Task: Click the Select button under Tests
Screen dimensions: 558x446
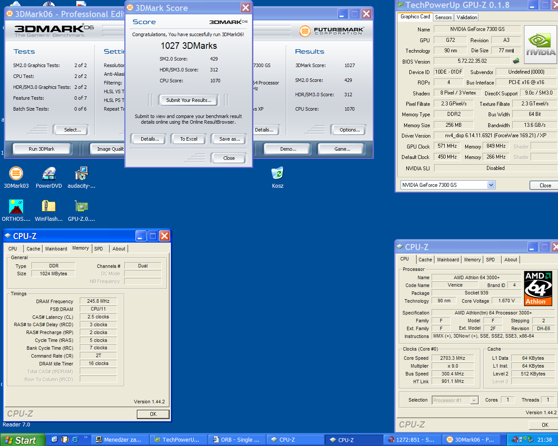Action: pyautogui.click(x=72, y=130)
